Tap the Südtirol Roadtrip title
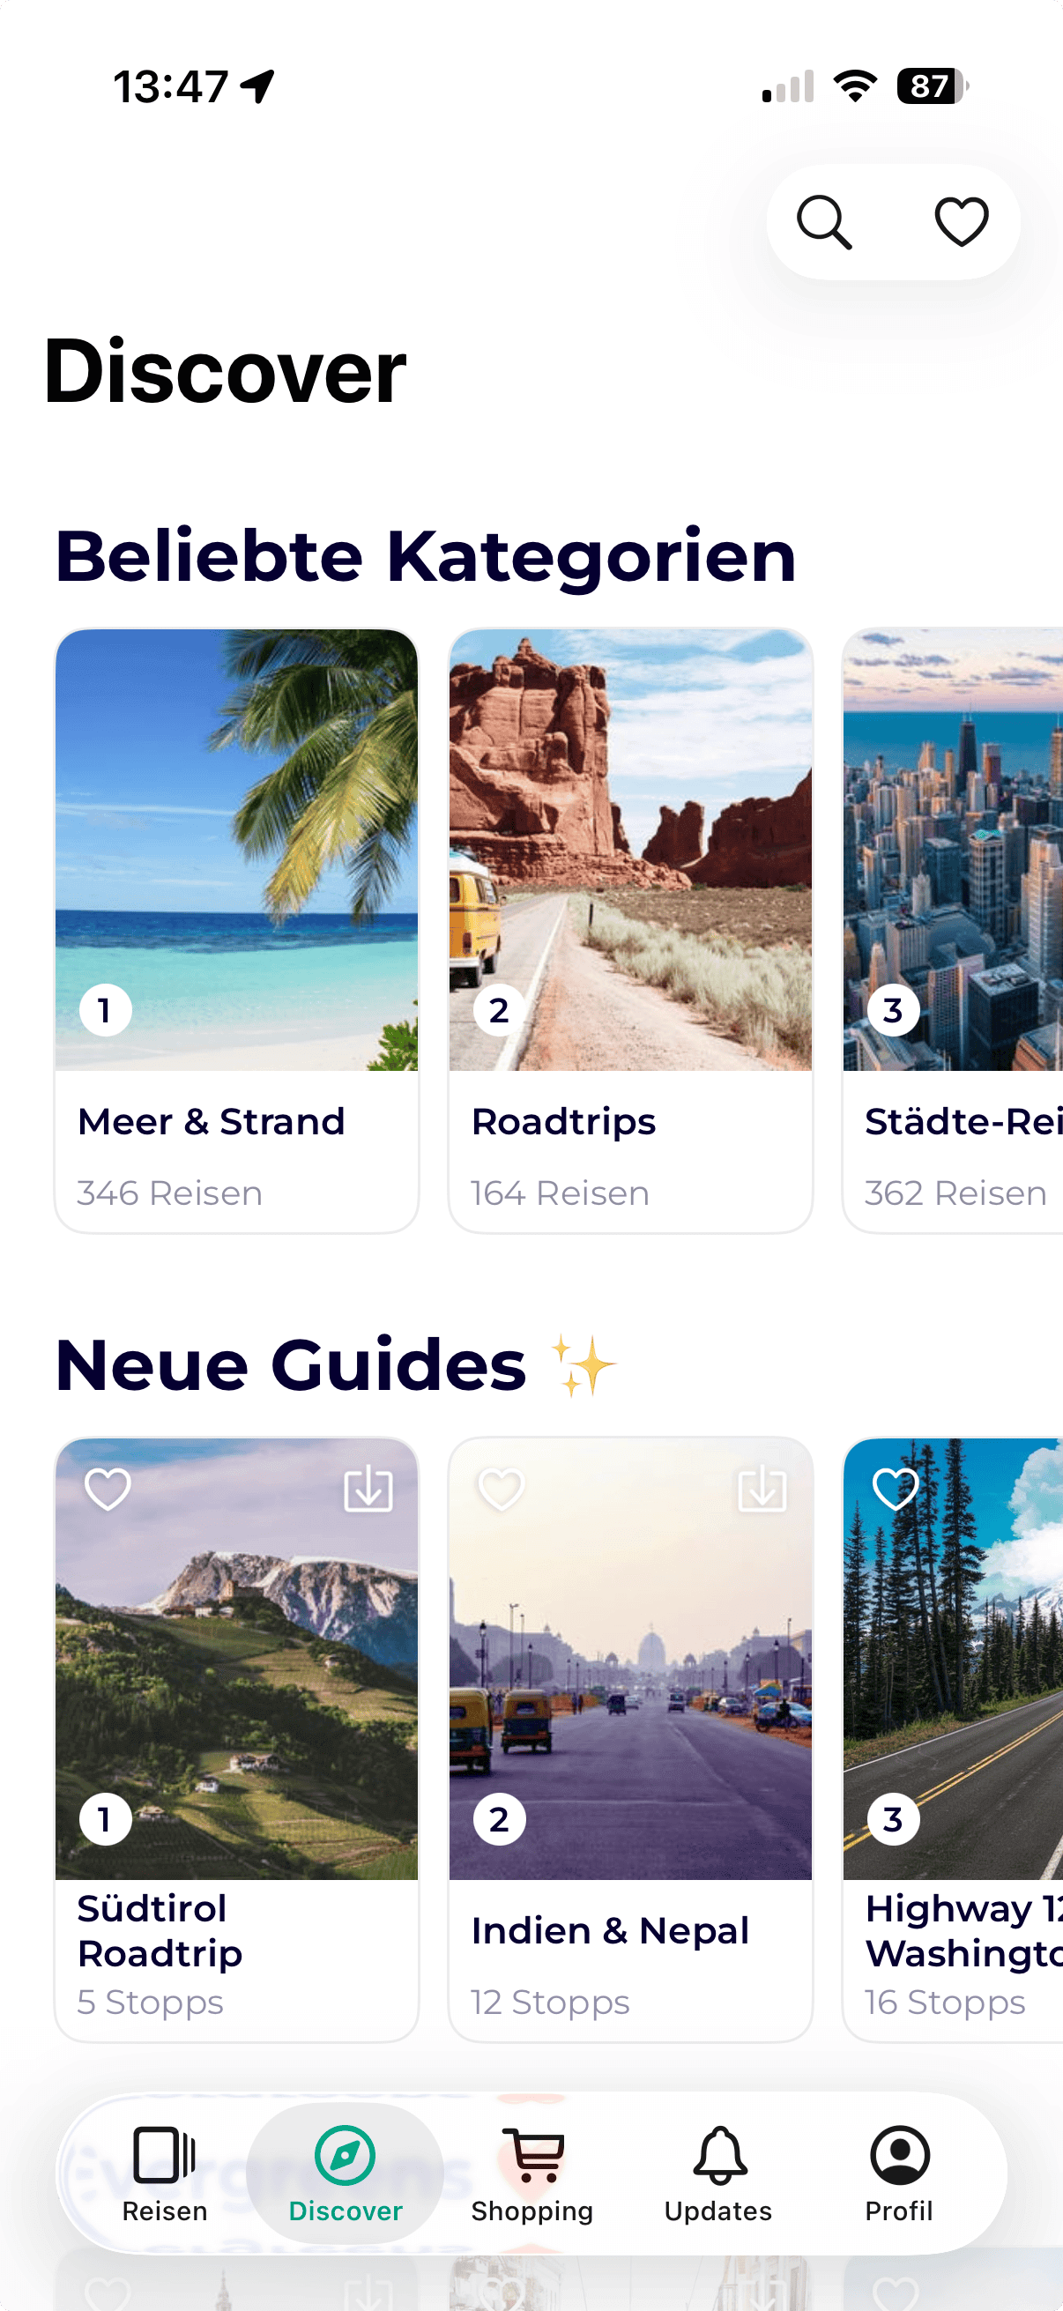 point(160,1930)
